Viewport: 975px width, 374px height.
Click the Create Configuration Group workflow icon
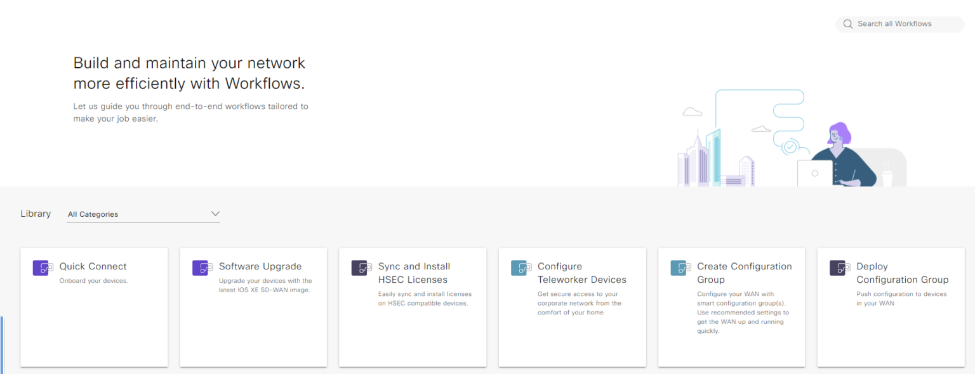pos(680,268)
